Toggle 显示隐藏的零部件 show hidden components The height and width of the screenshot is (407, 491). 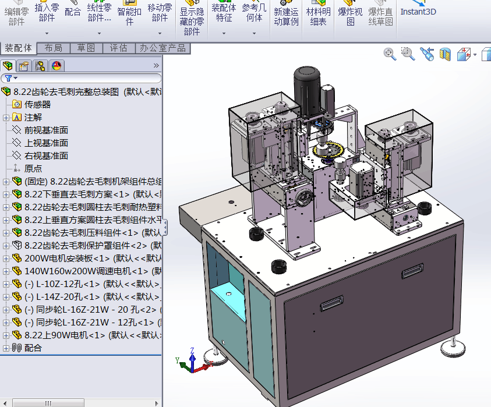click(192, 17)
